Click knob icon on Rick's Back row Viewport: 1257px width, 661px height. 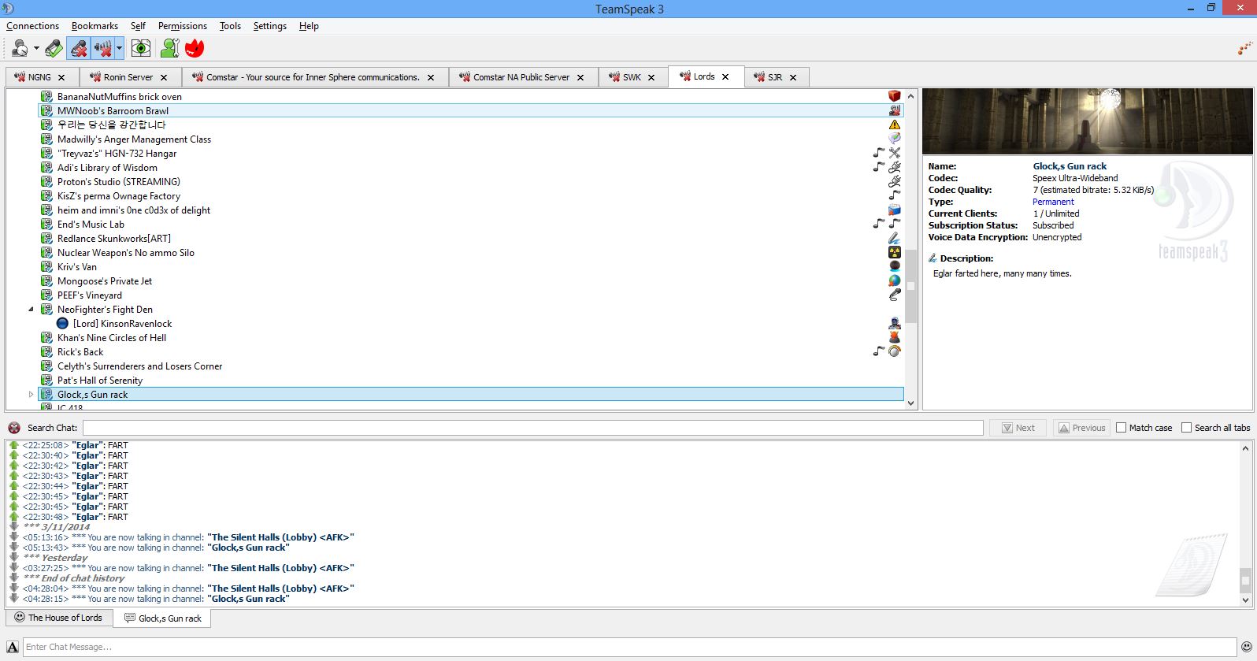pyautogui.click(x=894, y=351)
